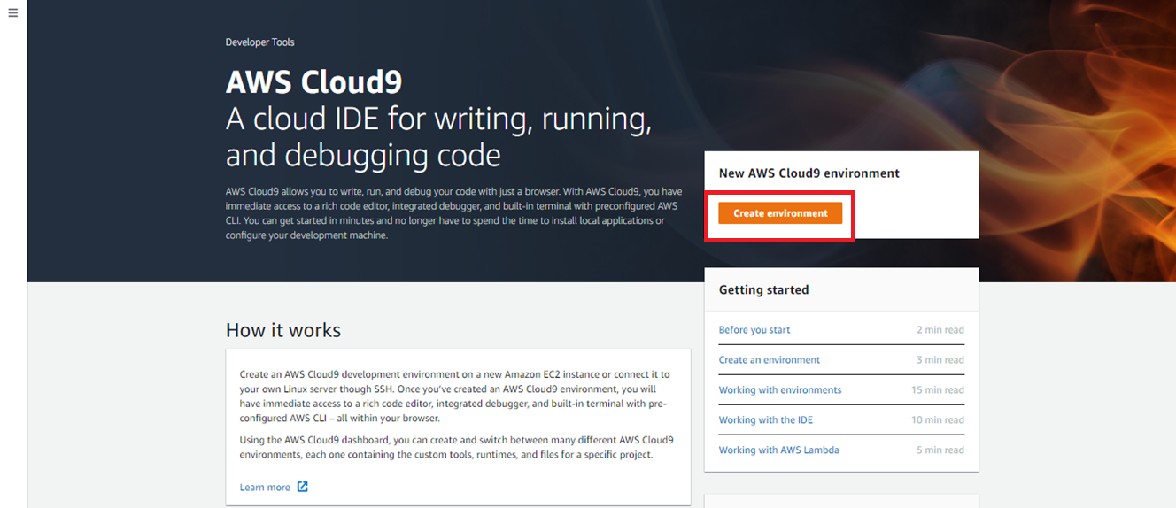Click the Create environment button
Viewport: 1176px width, 508px height.
point(780,213)
